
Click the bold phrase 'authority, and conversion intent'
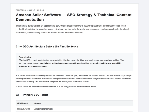pyautogui.click(x=33, y=66)
